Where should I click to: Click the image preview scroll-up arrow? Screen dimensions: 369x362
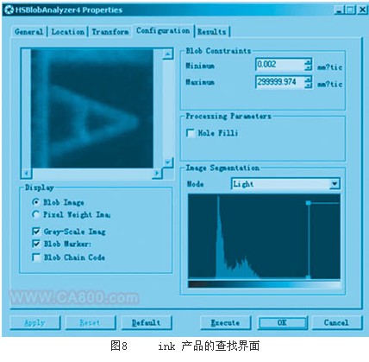168,54
